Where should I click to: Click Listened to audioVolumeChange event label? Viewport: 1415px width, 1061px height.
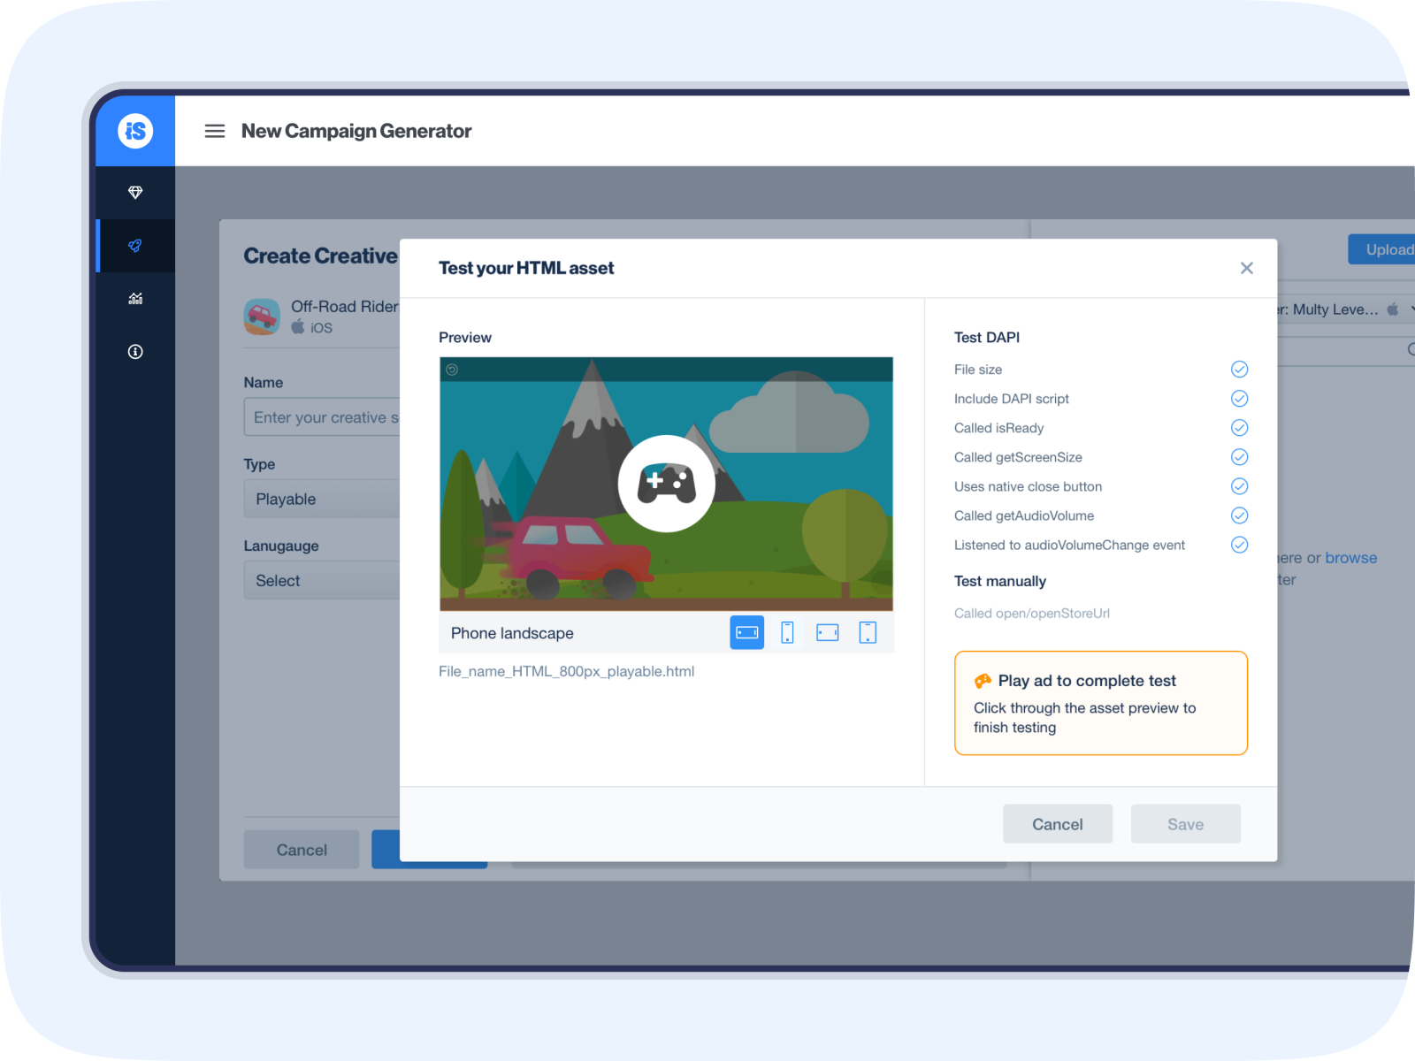click(x=1069, y=545)
